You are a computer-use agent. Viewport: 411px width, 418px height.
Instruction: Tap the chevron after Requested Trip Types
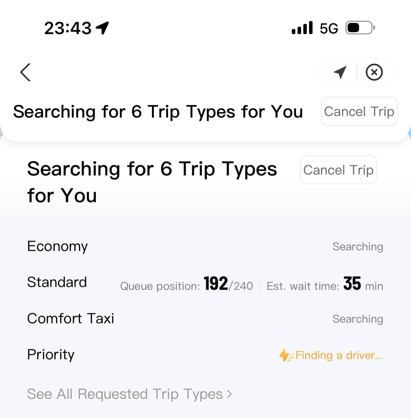(229, 394)
